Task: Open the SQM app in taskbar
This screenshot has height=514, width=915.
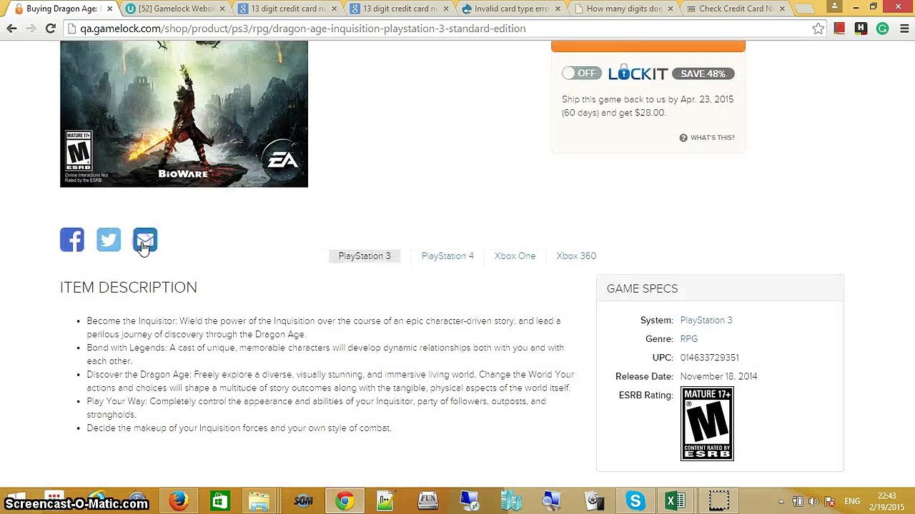Action: [x=303, y=500]
